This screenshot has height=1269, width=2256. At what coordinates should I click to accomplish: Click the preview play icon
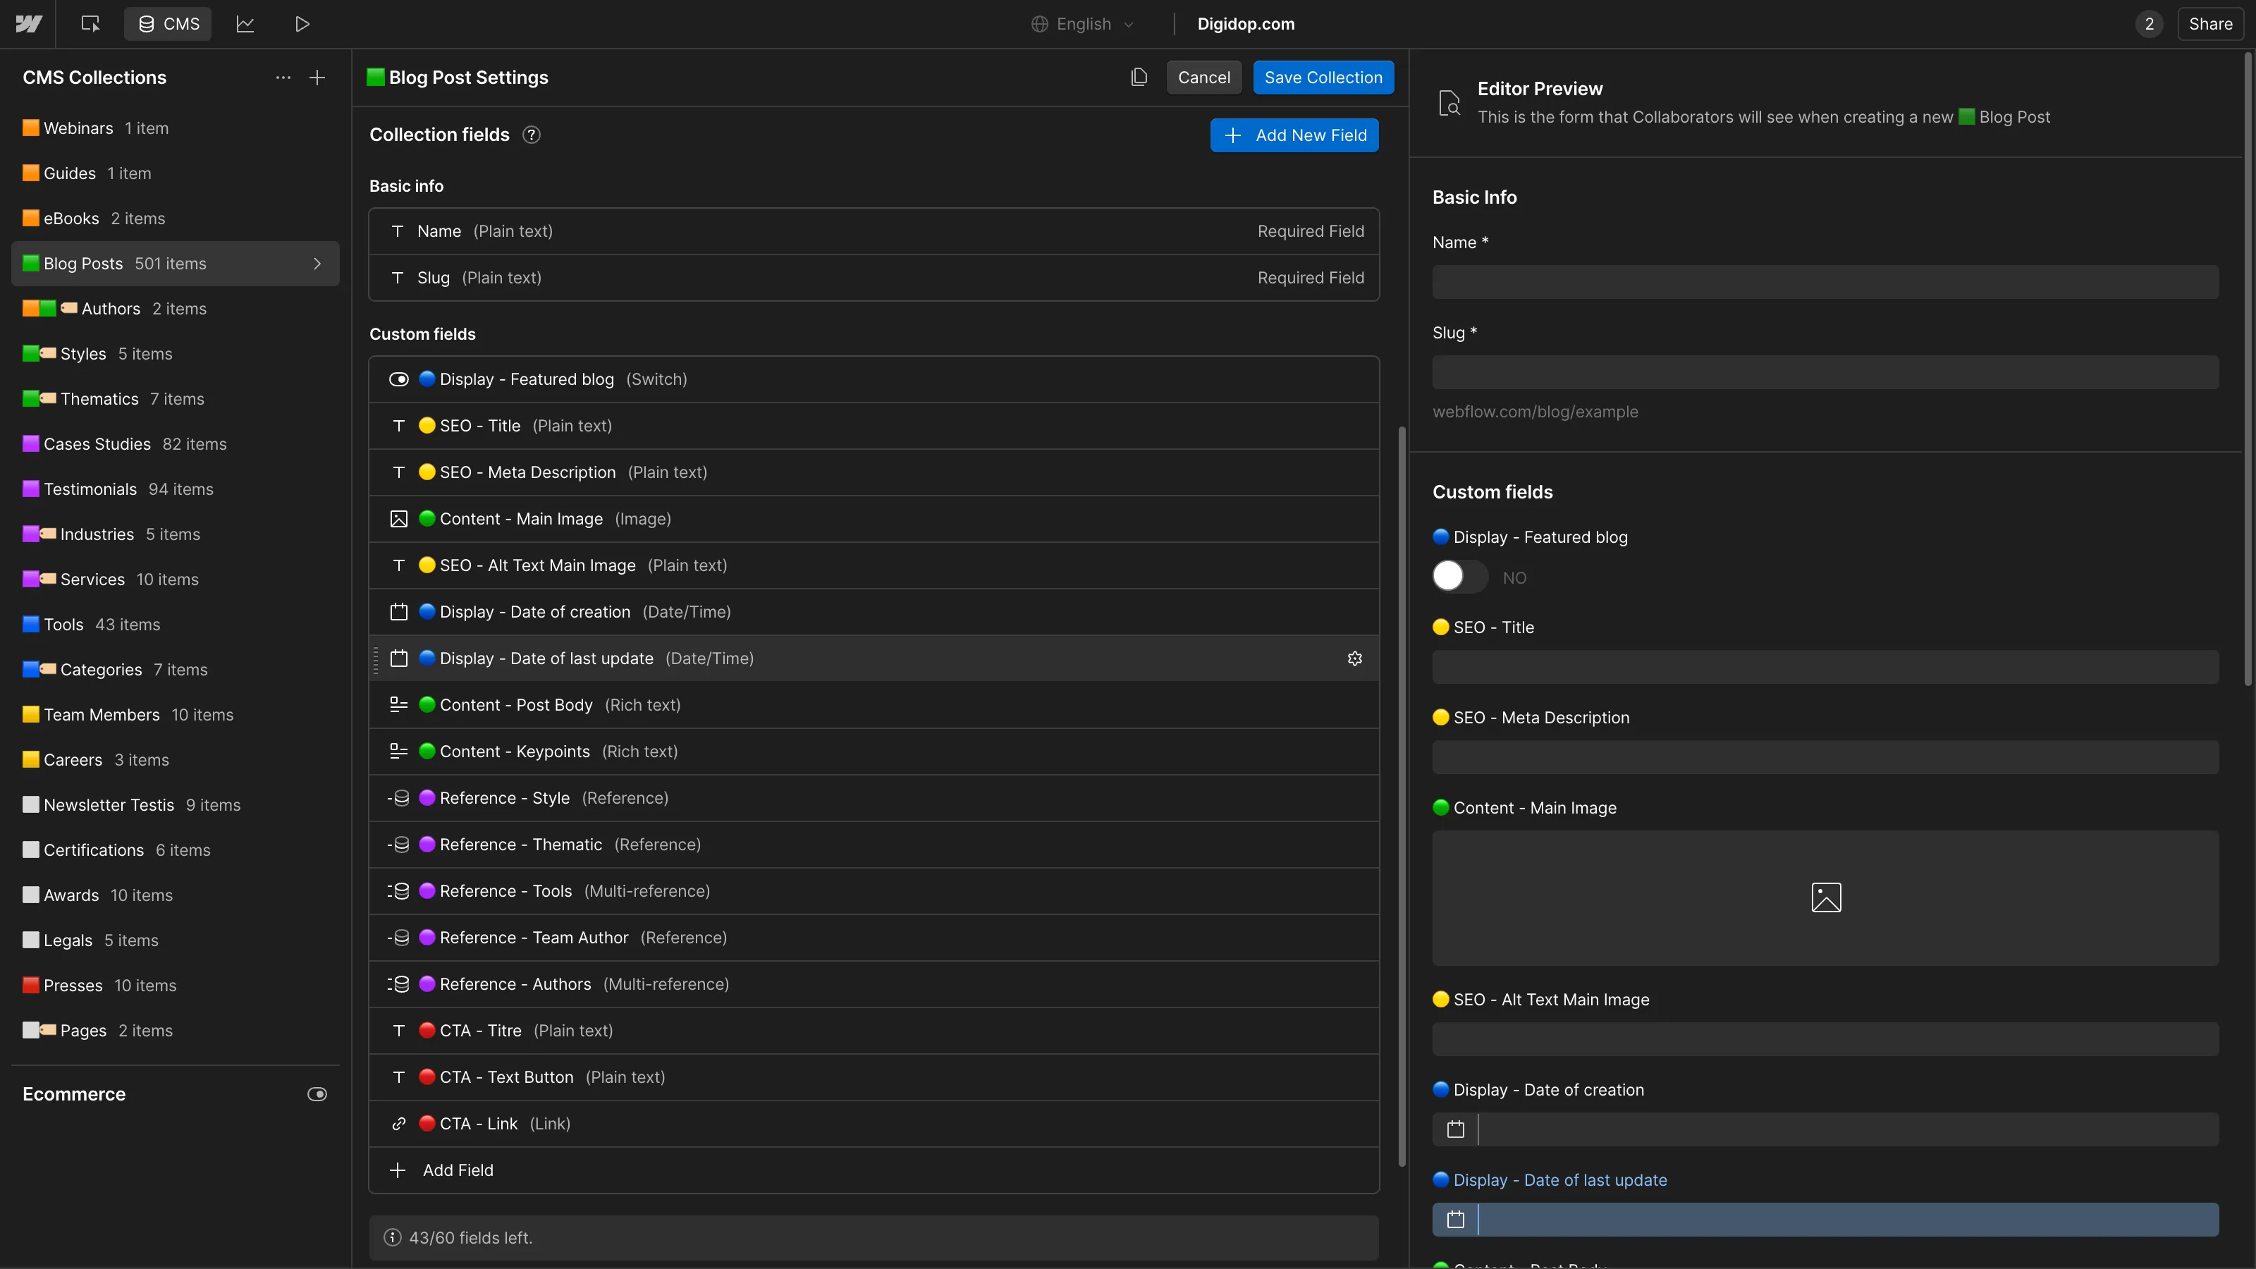(302, 24)
